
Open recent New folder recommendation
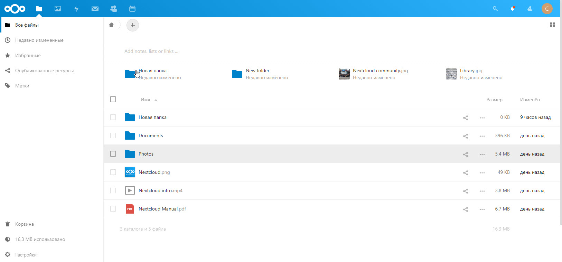(260, 74)
